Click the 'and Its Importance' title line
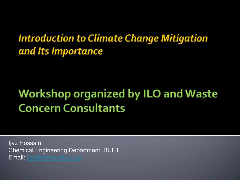Viewport: 240px width, 180px height. coord(61,51)
